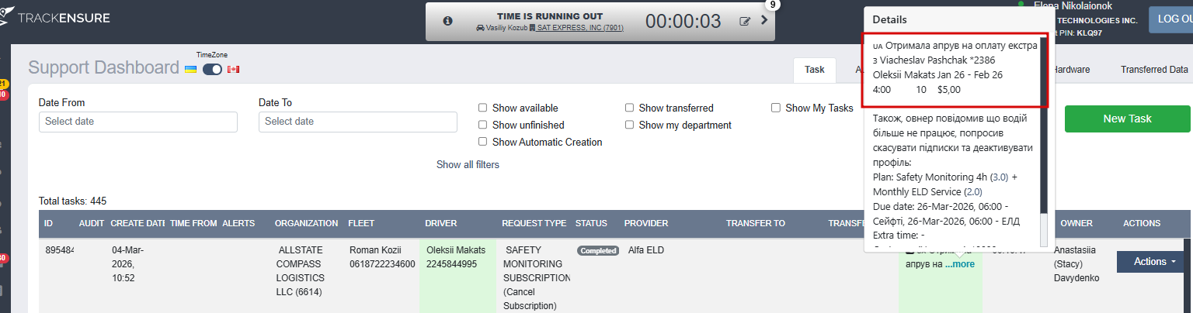This screenshot has width=1193, height=313.
Task: Click the Canada flag icon
Action: (233, 70)
